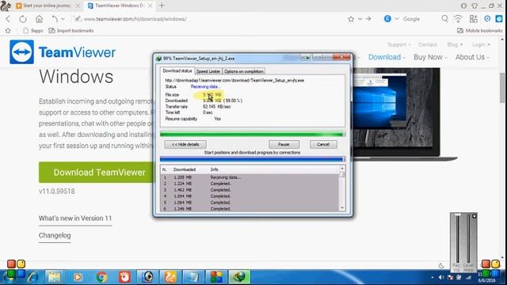Expand the About Us menu
The image size is (507, 285).
(472, 57)
